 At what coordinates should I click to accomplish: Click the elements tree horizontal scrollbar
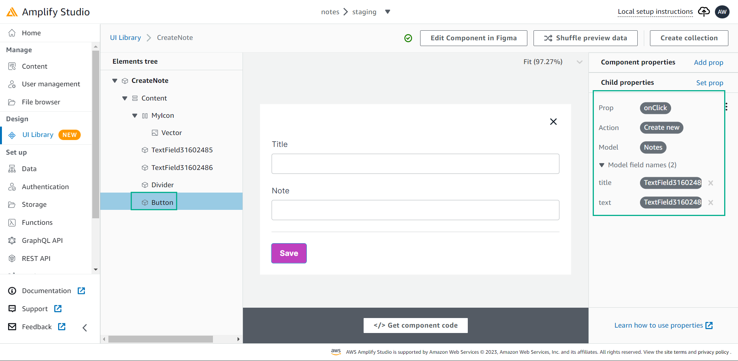[x=161, y=339]
